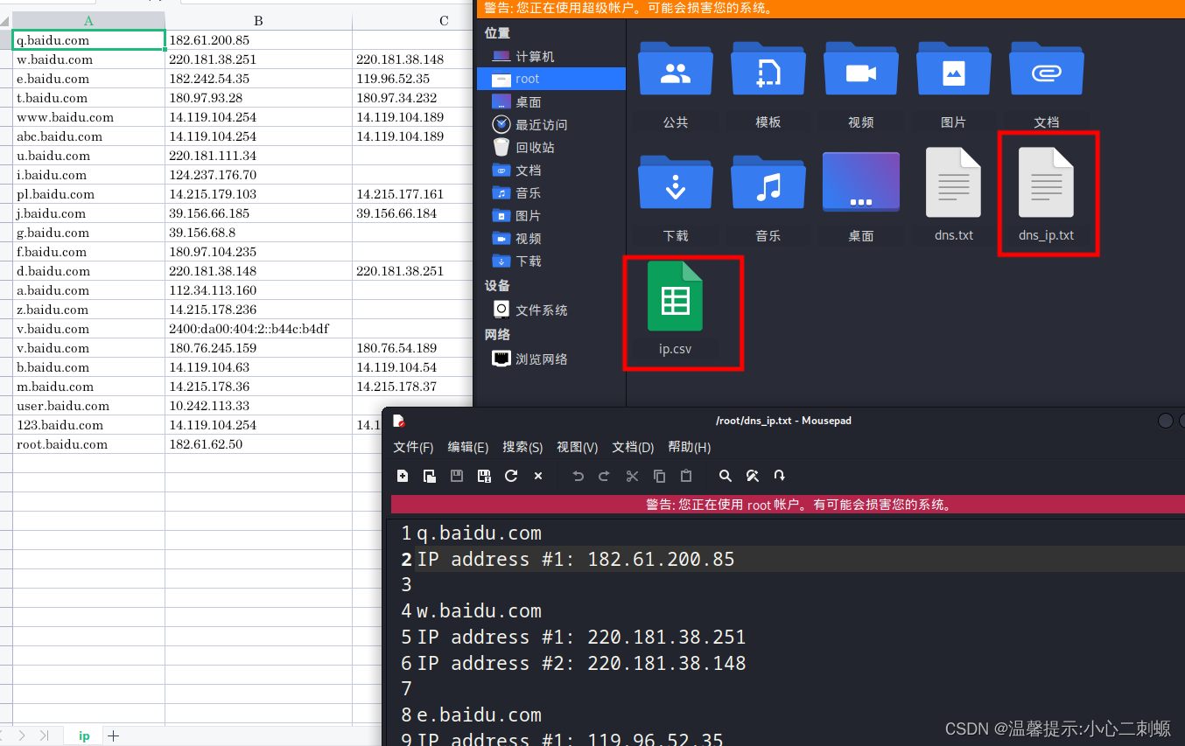Select 计算机 in the file manager sidebar
The width and height of the screenshot is (1185, 746).
point(551,56)
